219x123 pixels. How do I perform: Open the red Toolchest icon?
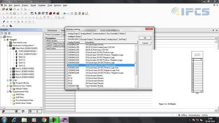tap(50, 13)
